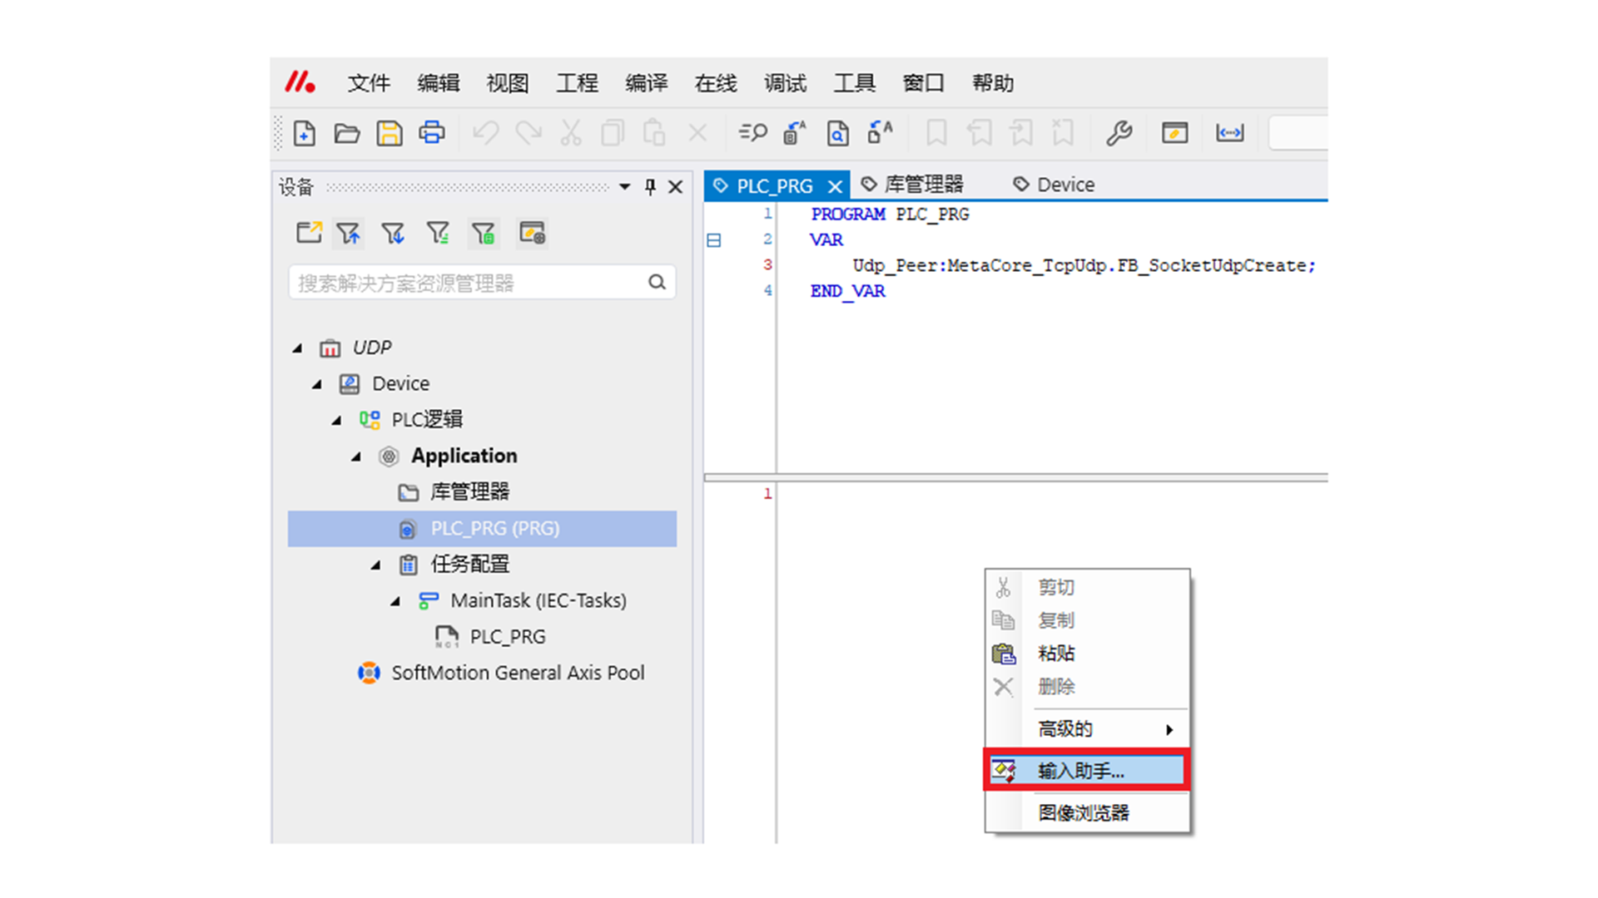The width and height of the screenshot is (1598, 898).
Task: Collapse the VAR block fold marker
Action: point(714,240)
